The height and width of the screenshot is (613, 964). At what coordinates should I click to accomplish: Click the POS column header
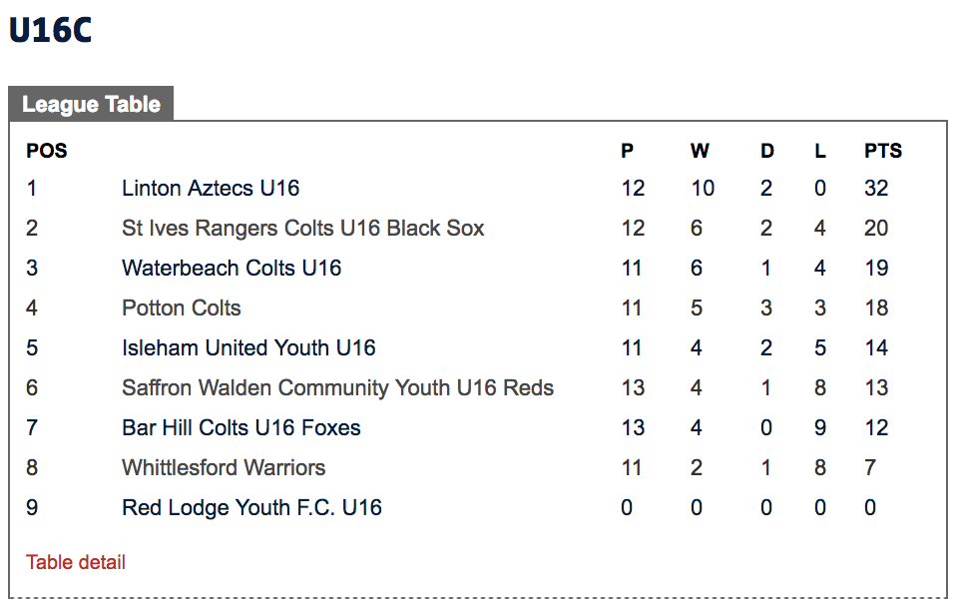click(47, 151)
